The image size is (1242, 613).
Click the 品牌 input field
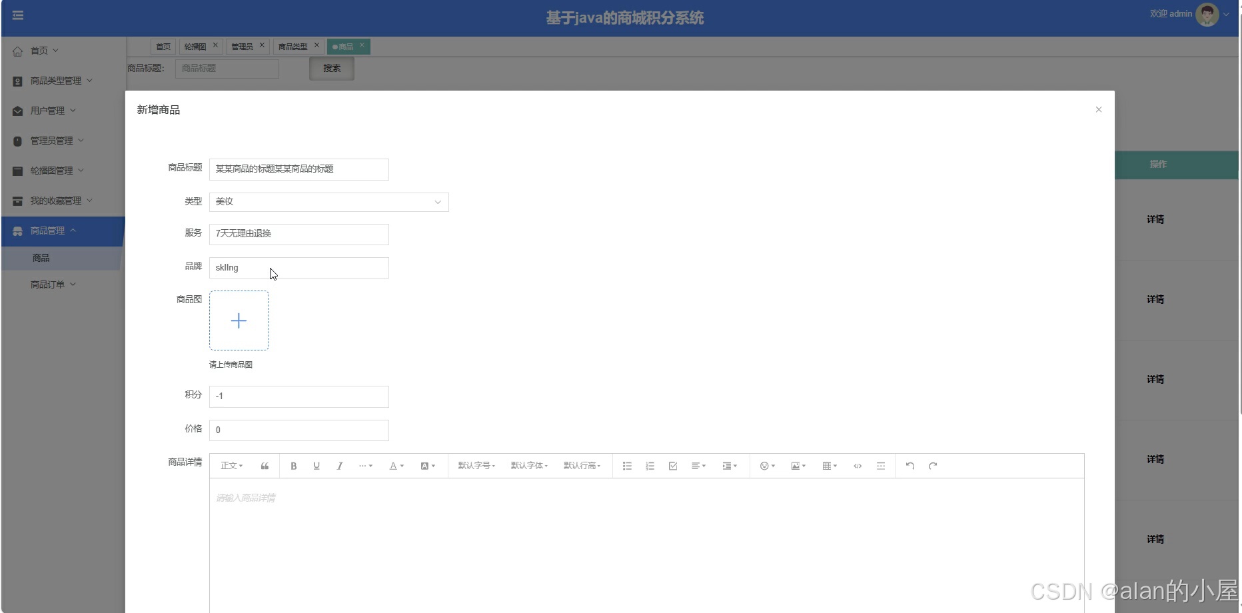[299, 268]
